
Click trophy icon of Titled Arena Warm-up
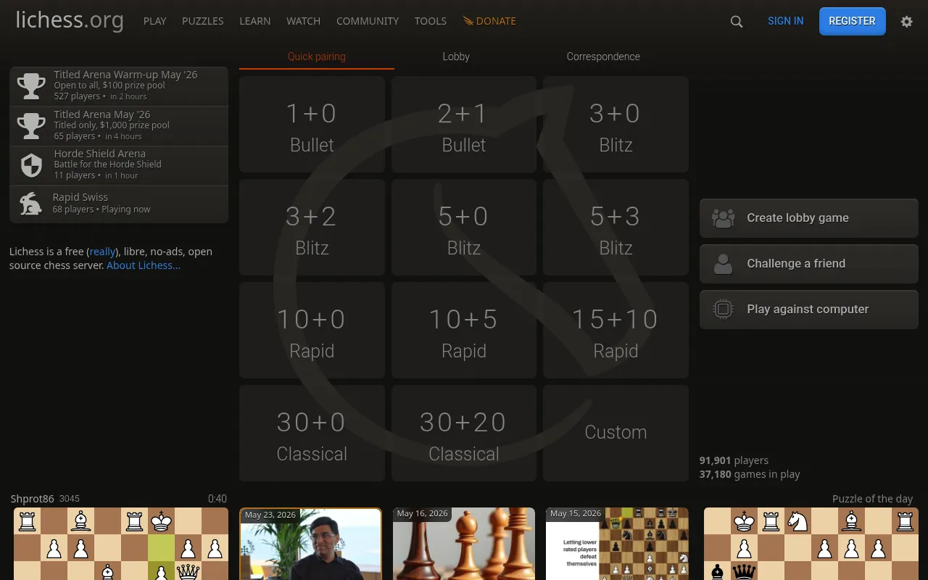[x=31, y=86]
